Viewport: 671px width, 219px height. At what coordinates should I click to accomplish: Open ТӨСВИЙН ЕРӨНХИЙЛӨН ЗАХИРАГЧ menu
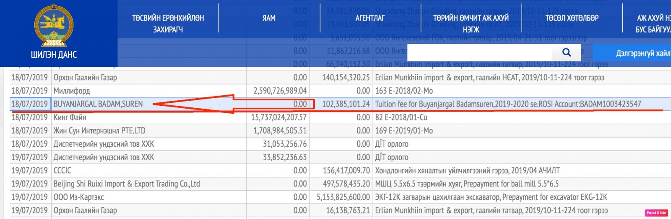click(x=168, y=23)
